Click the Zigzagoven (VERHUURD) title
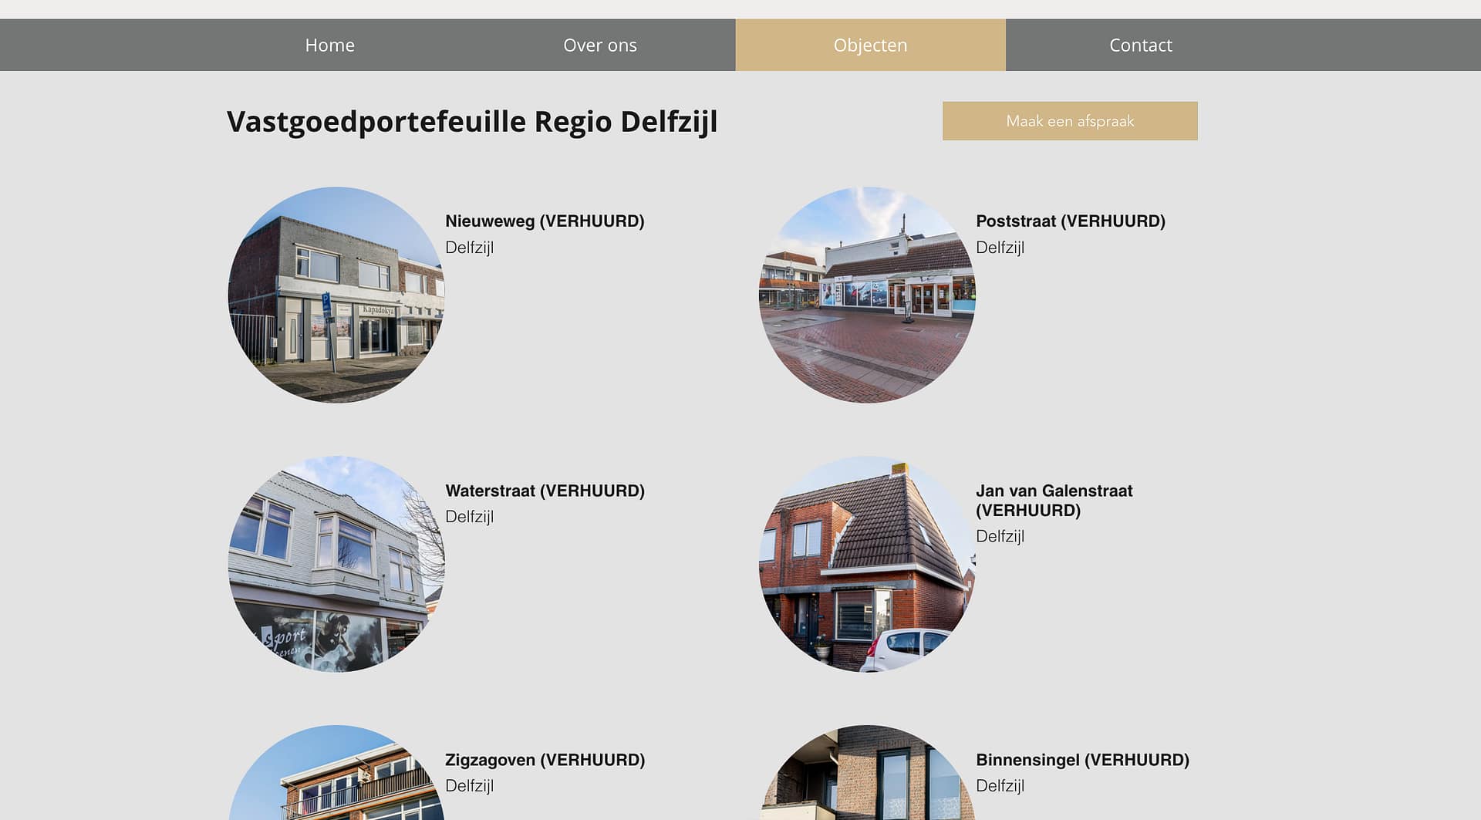The height and width of the screenshot is (820, 1481). click(x=545, y=760)
